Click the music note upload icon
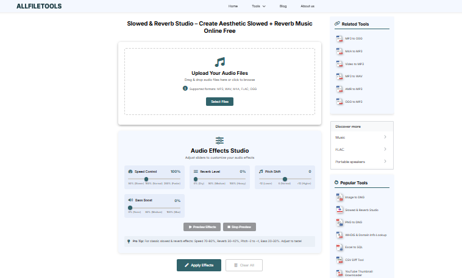 point(219,62)
